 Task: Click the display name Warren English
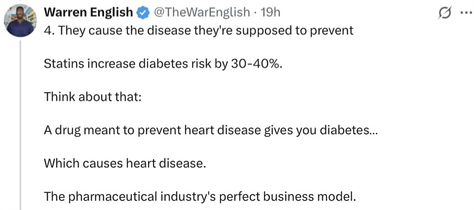(89, 12)
